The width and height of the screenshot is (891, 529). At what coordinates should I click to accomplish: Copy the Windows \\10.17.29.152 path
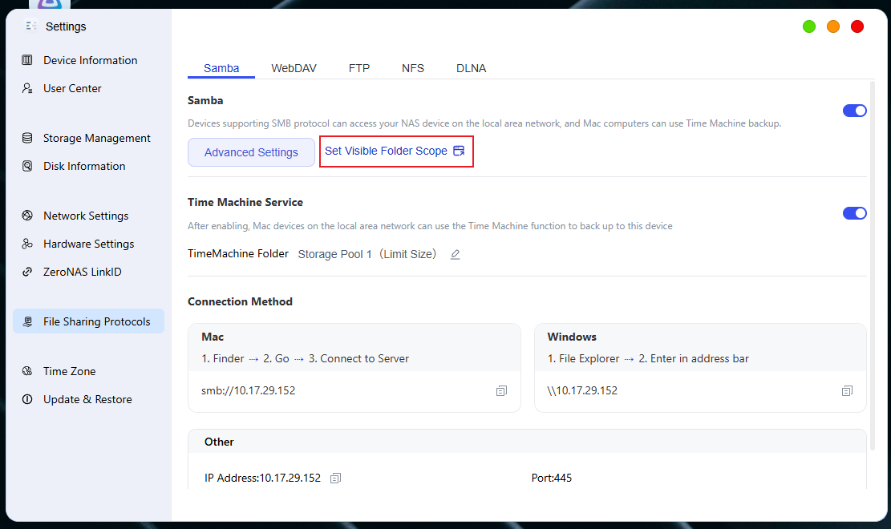coord(847,391)
